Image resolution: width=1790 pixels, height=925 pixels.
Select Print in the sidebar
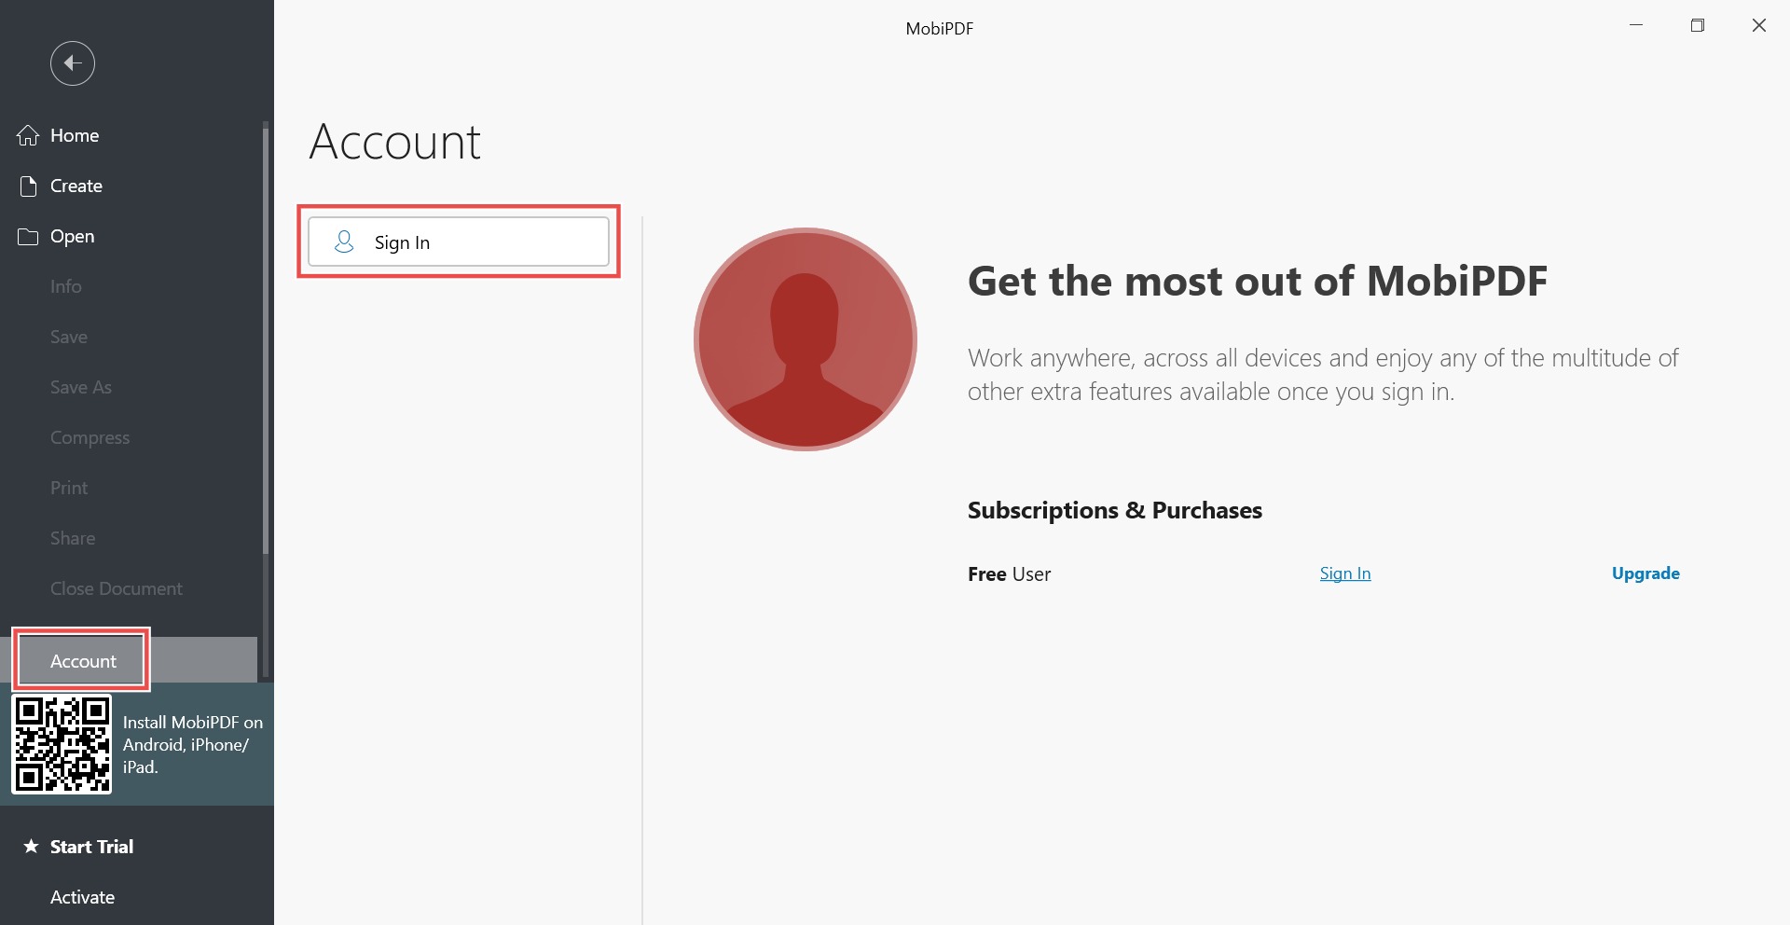129,488
